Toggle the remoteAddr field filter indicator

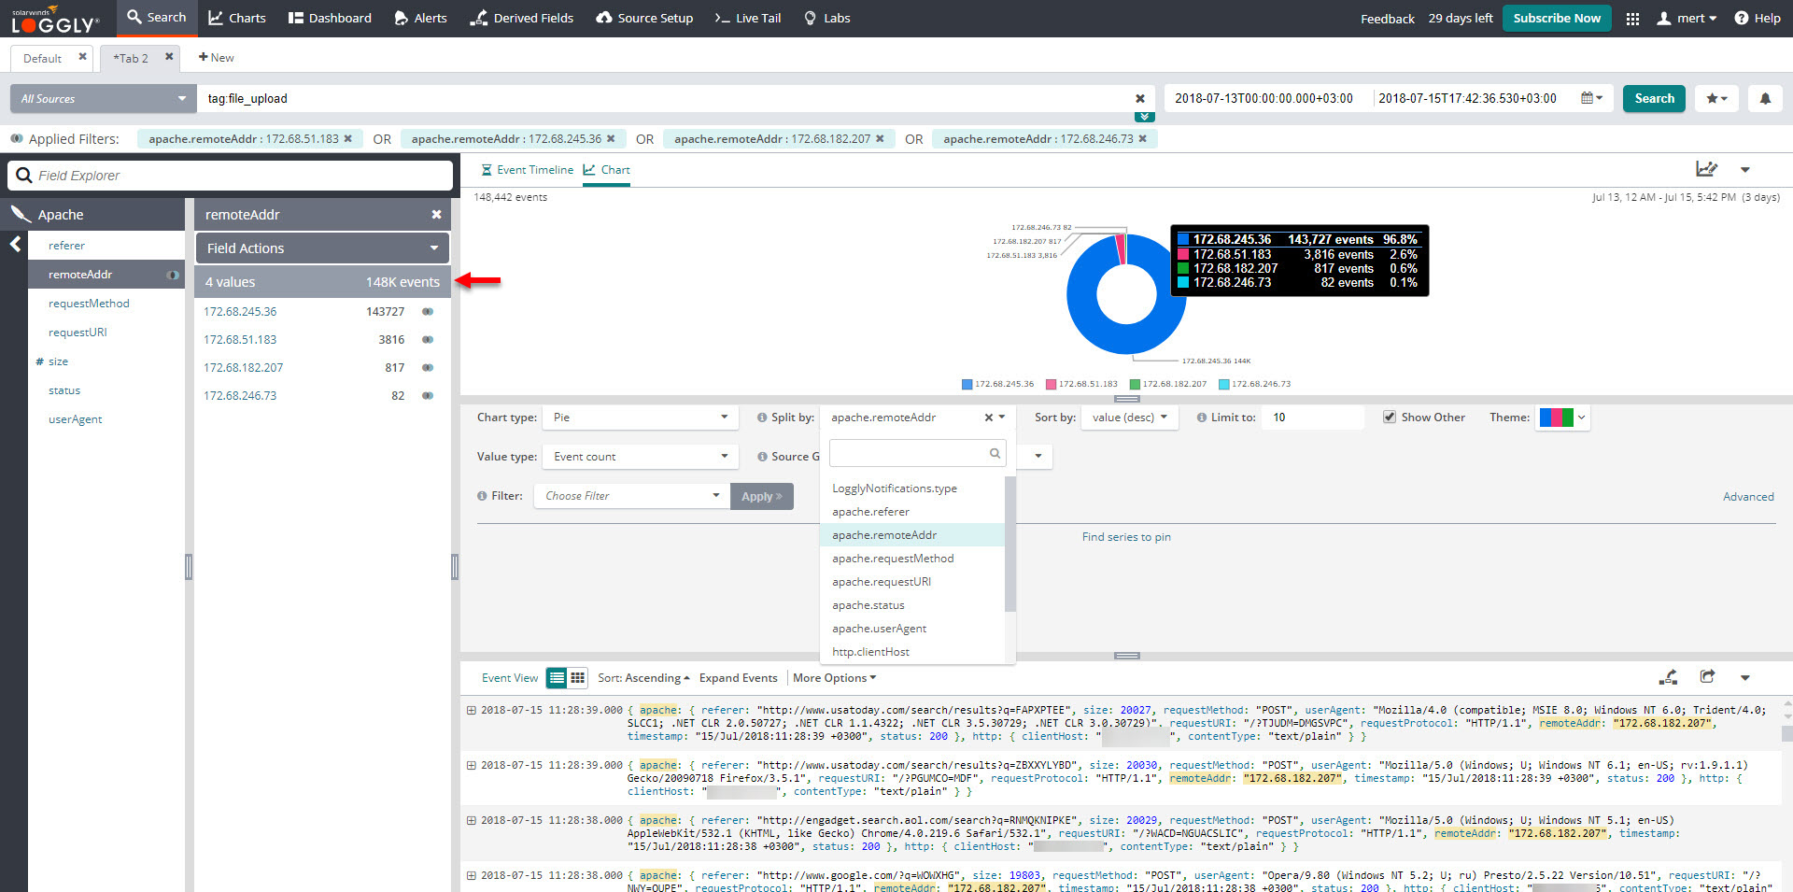[x=173, y=275]
